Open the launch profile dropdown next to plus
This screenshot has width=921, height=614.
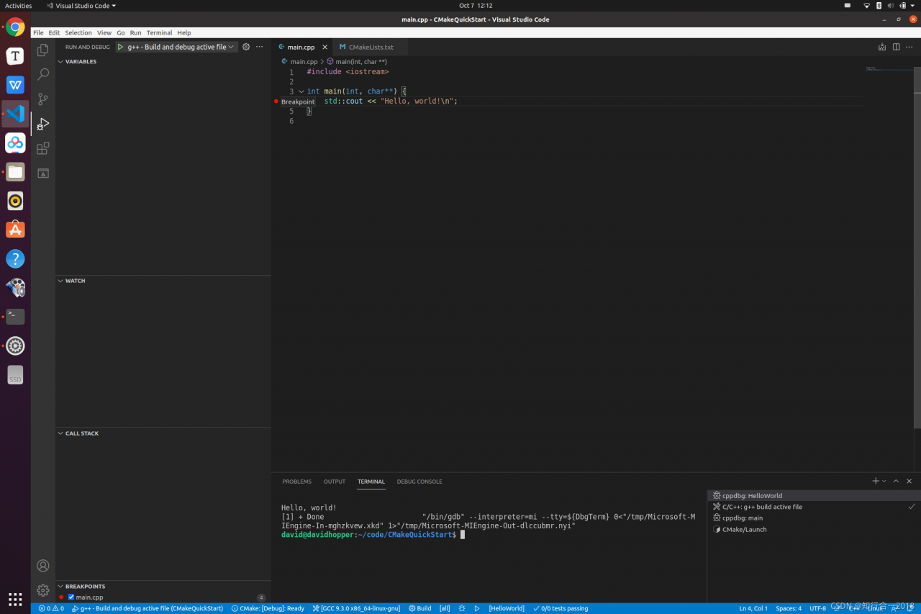(884, 481)
